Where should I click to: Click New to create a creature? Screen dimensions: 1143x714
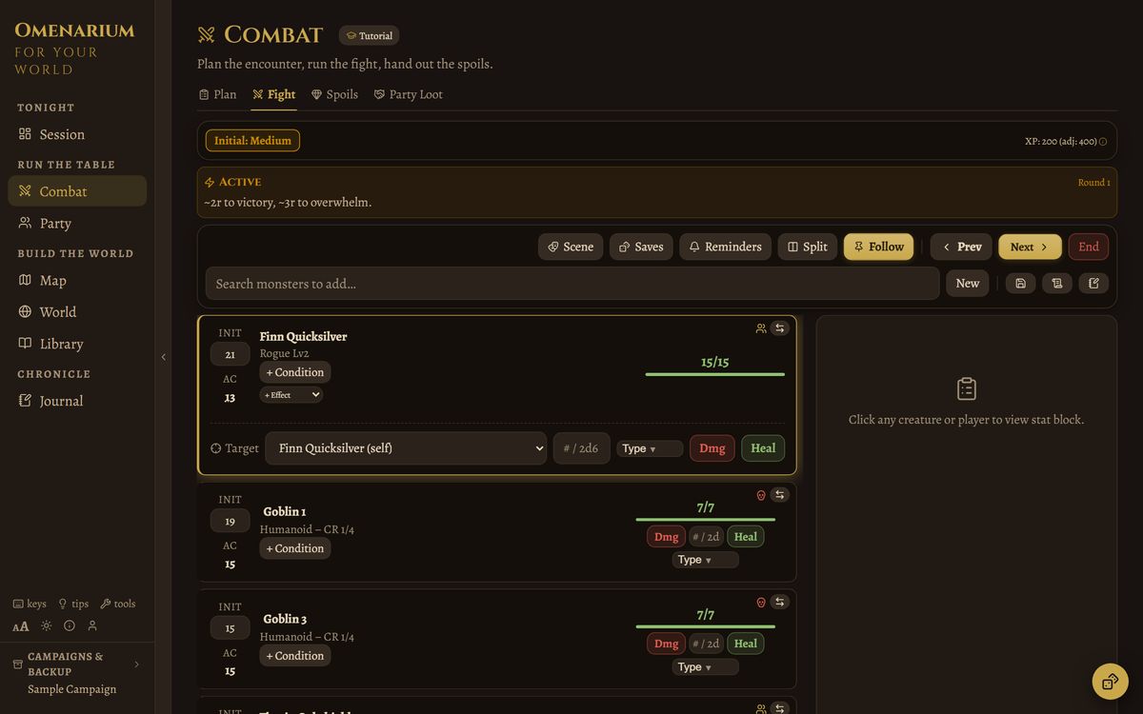pos(968,284)
